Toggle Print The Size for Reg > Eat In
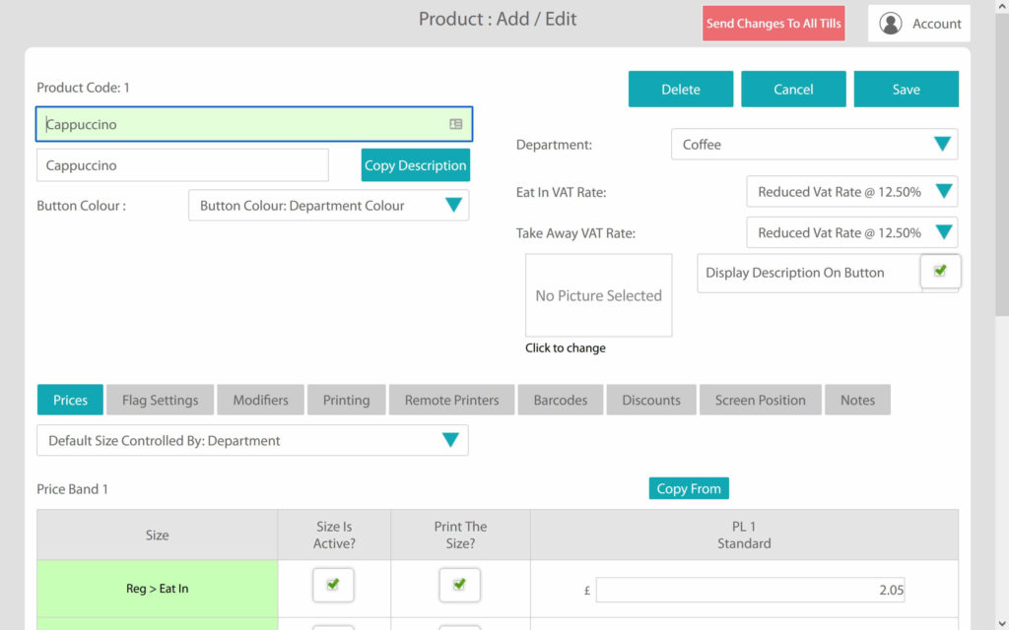 (459, 585)
